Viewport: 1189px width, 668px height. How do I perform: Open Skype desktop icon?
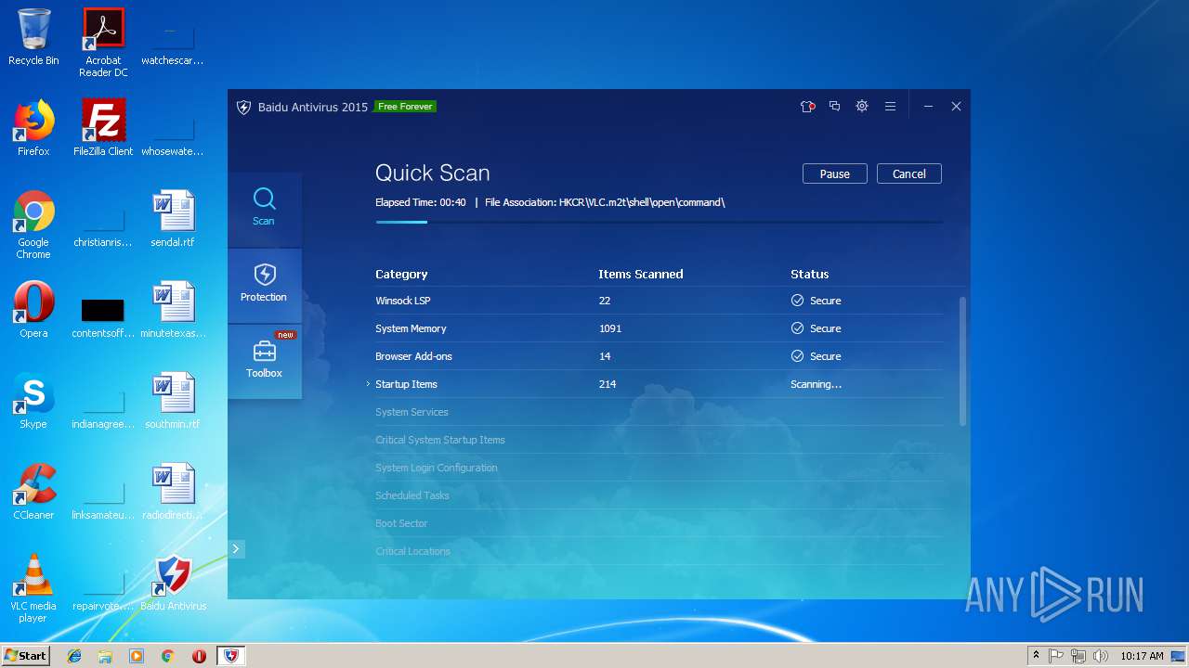(33, 401)
